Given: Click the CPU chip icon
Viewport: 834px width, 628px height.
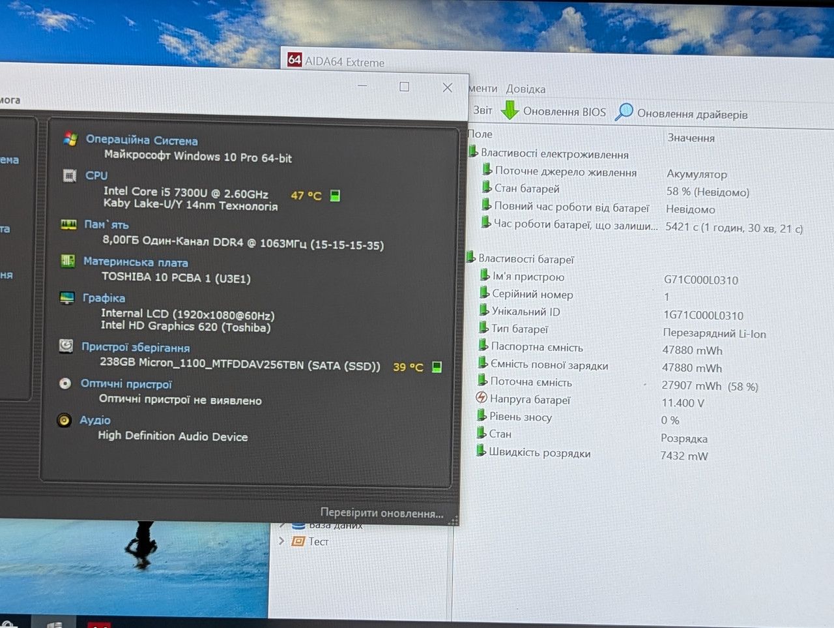Looking at the screenshot, I should [70, 175].
